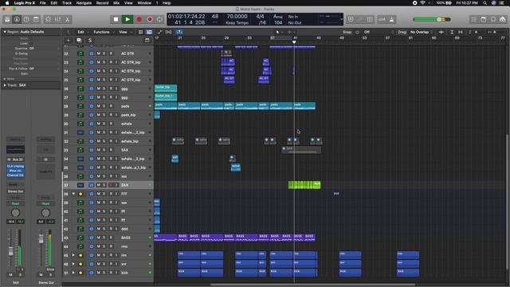Open Spotlight search in menu bar

[484, 3]
